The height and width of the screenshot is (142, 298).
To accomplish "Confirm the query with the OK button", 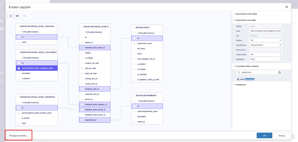I will pos(264,136).
